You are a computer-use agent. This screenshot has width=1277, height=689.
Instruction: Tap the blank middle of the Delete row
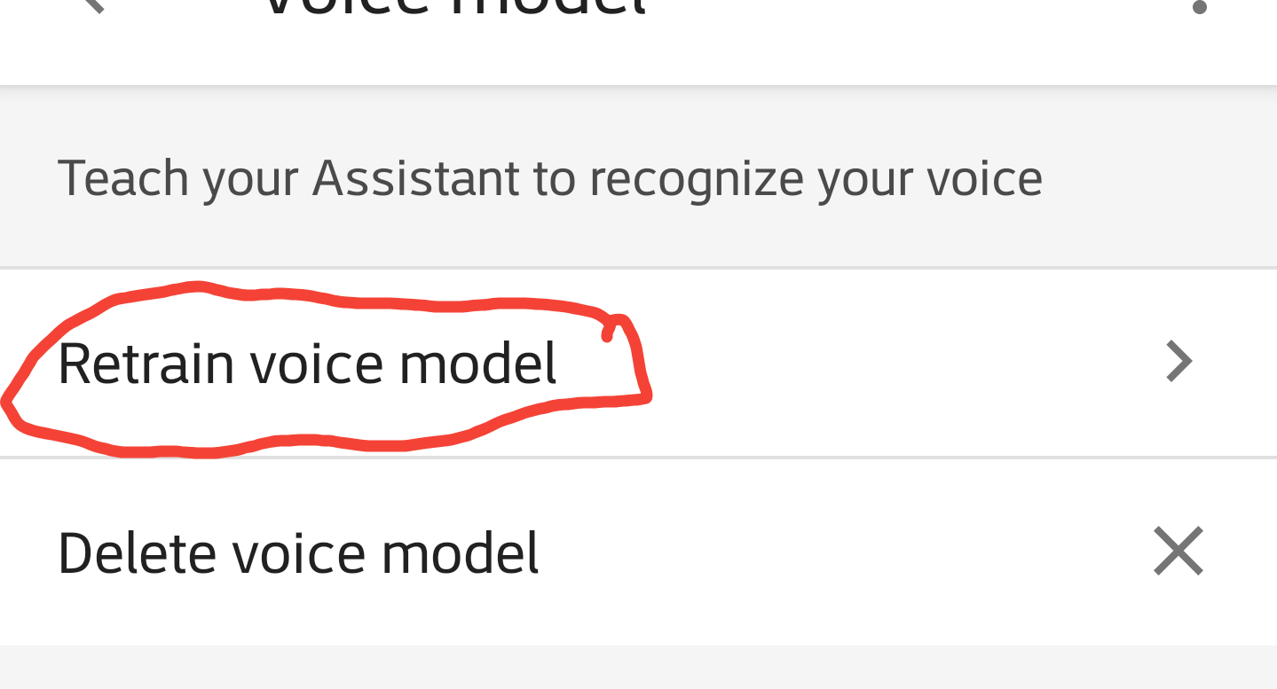[x=843, y=552]
